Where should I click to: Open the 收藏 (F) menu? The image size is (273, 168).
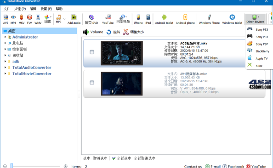[x=46, y=9]
